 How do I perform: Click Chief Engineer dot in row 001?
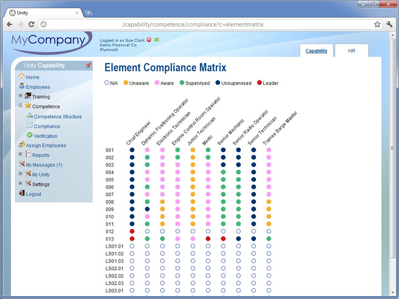(x=132, y=150)
